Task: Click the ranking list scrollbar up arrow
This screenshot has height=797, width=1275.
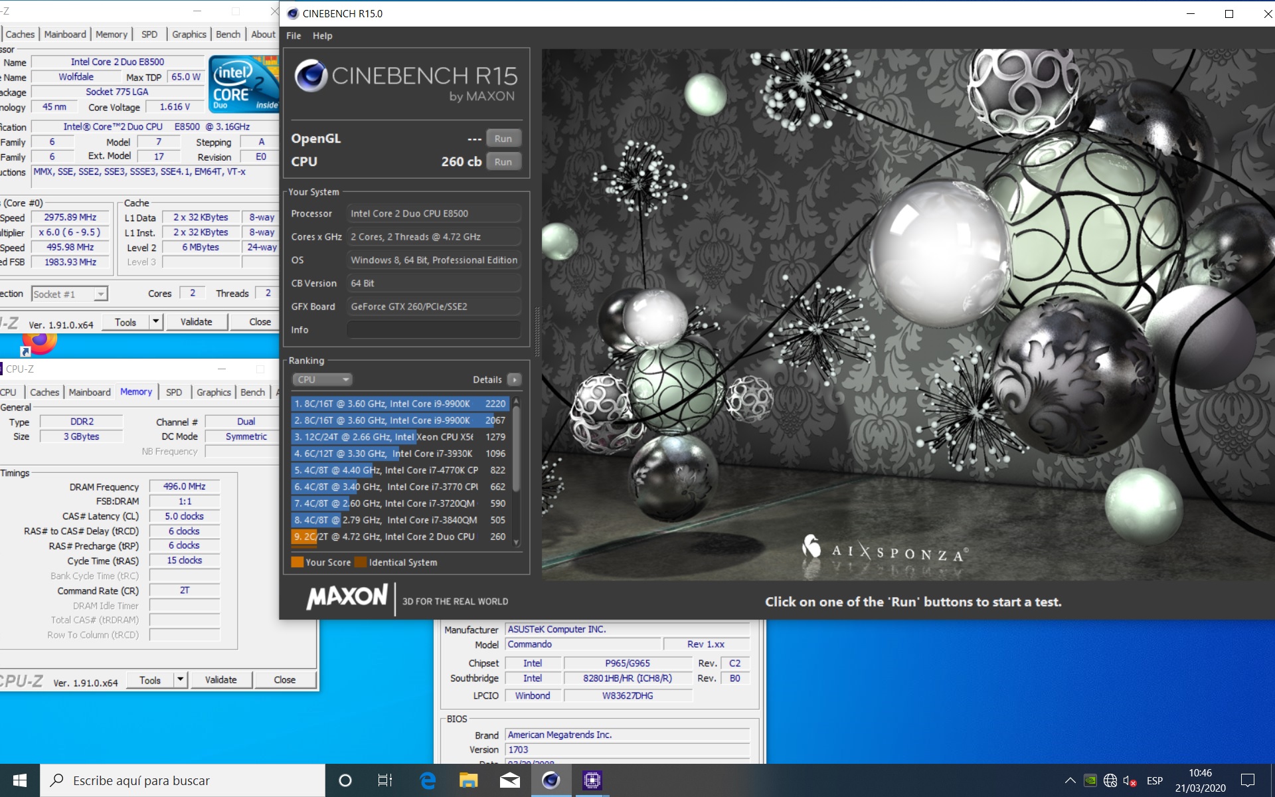Action: point(517,401)
